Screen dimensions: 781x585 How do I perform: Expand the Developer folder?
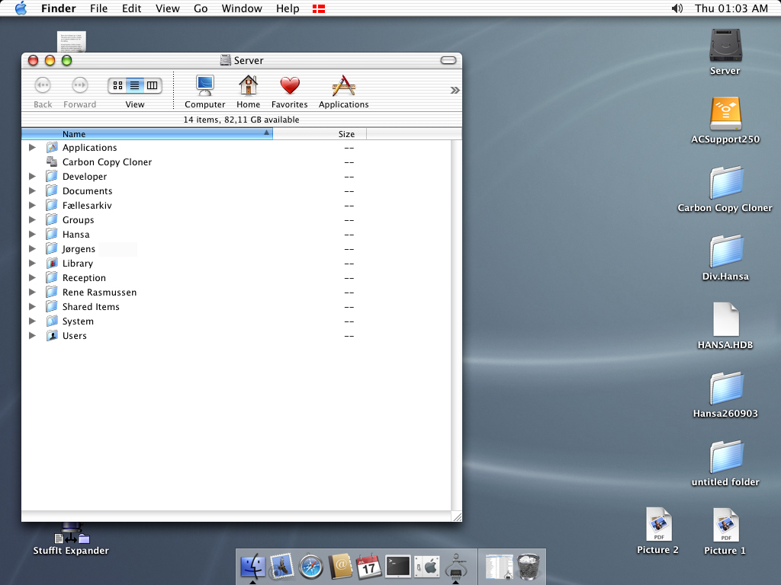(32, 176)
